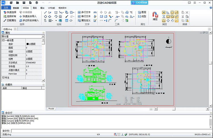
Task: Click the Insert image icon
Action: tap(60, 21)
